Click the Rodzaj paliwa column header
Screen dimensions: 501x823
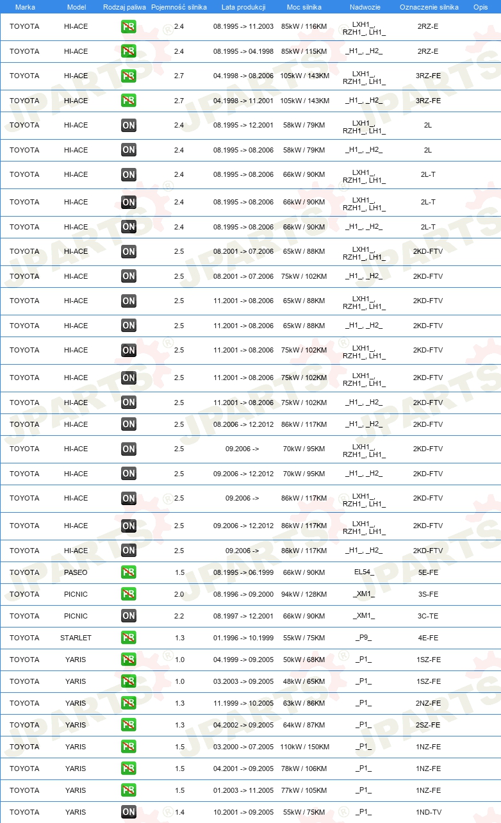[x=124, y=7]
